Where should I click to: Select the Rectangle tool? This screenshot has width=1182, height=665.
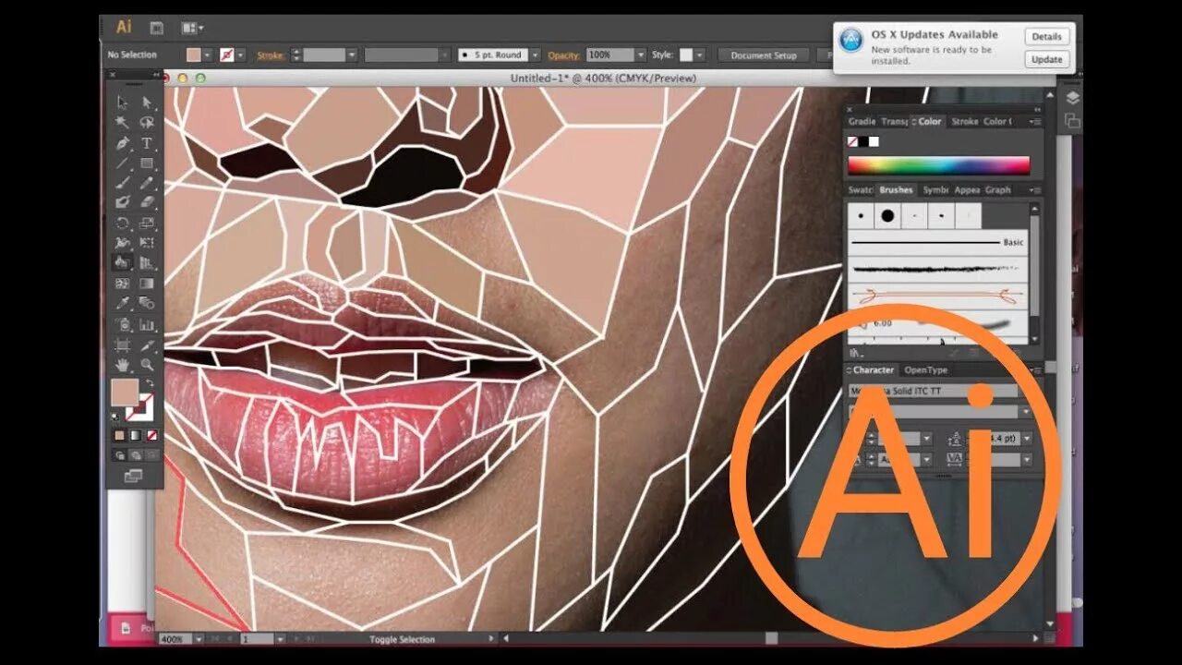pyautogui.click(x=147, y=163)
